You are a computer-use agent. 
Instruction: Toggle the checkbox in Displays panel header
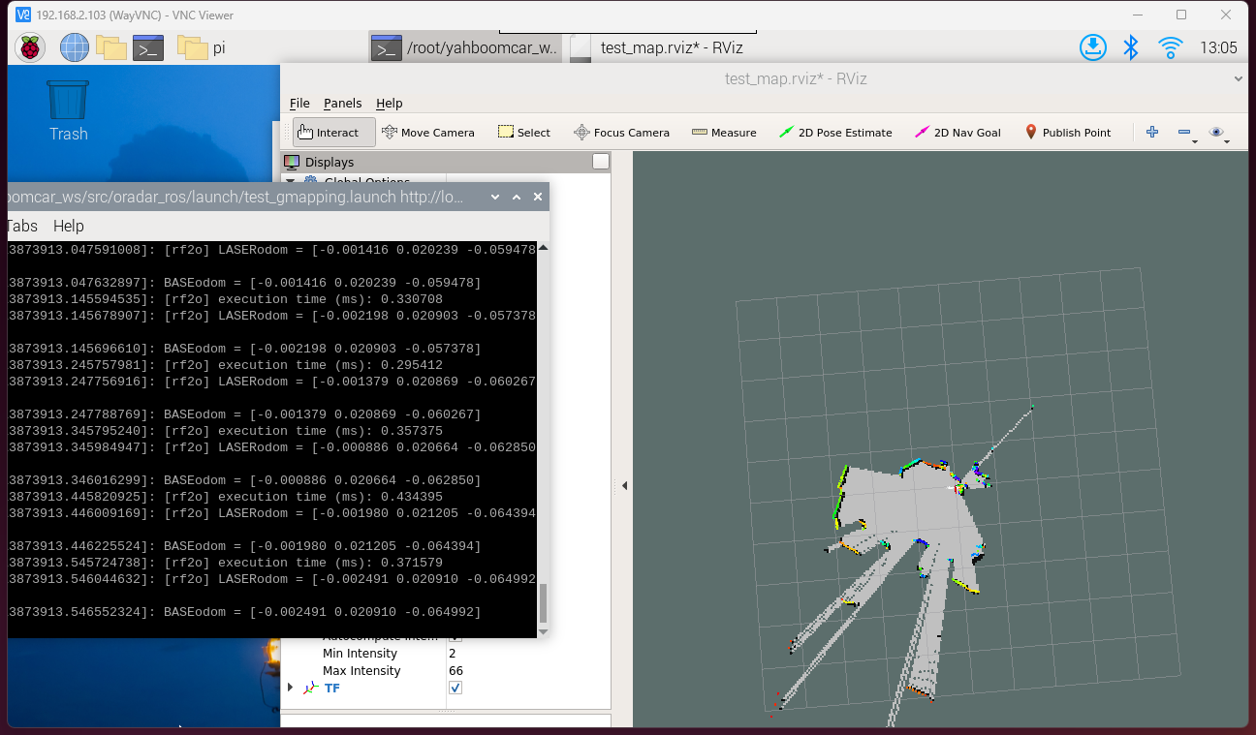[x=601, y=162]
